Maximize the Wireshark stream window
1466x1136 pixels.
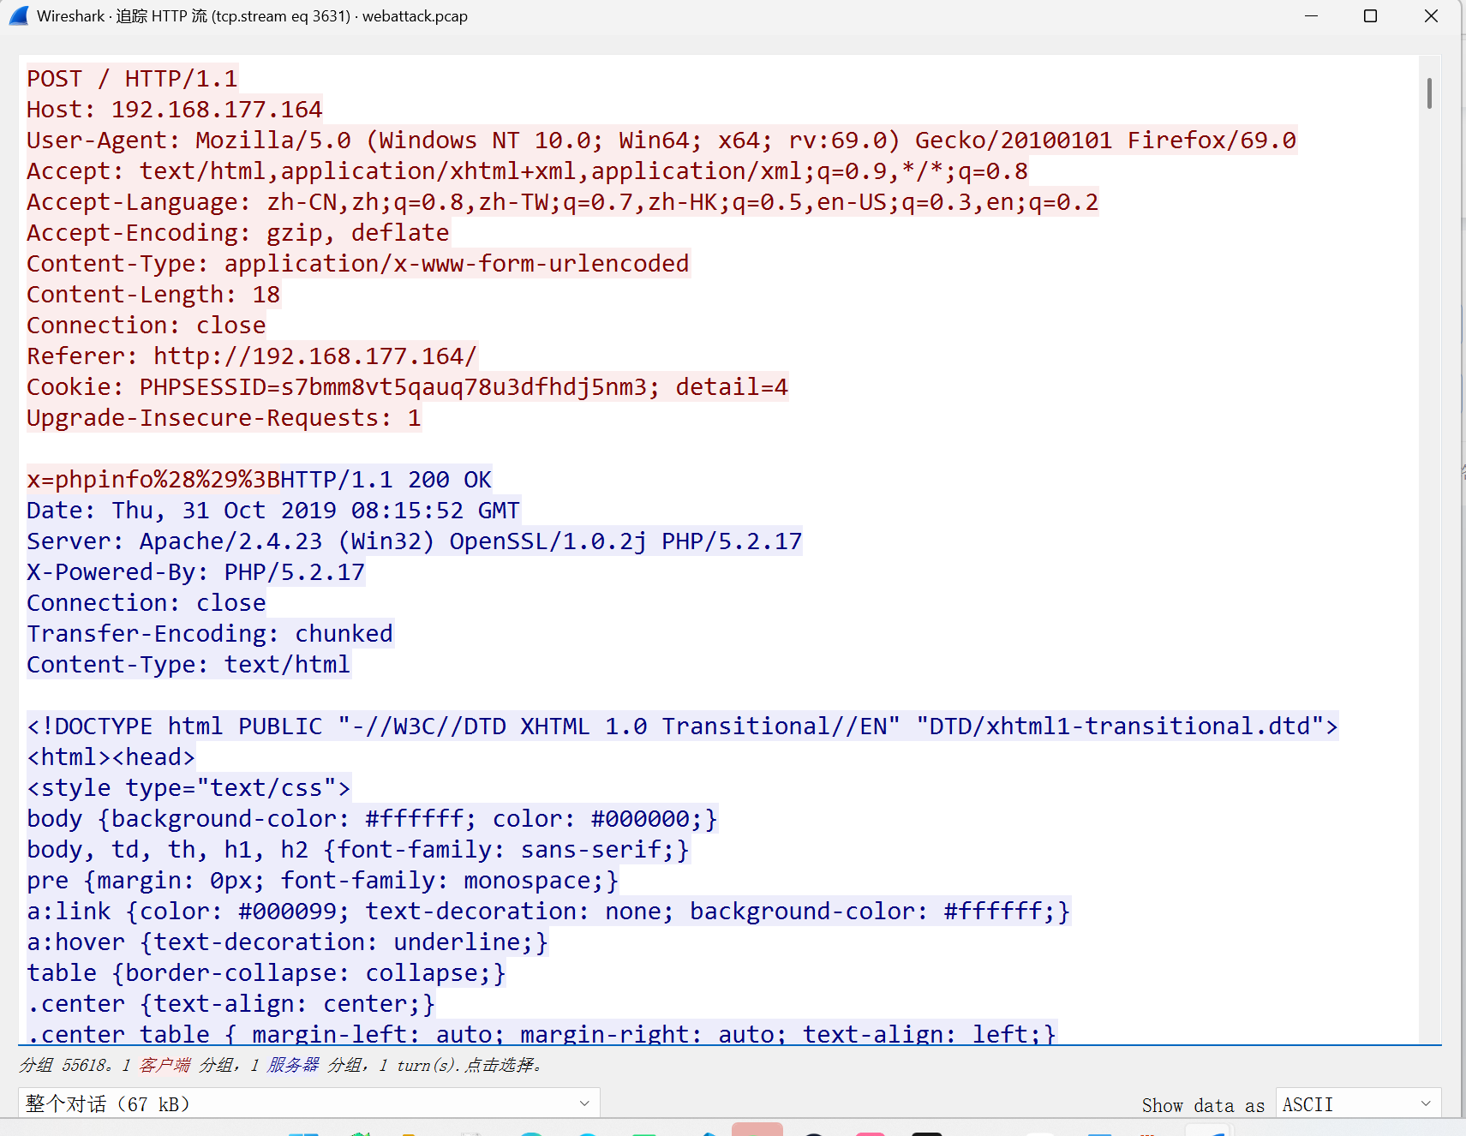click(x=1371, y=16)
